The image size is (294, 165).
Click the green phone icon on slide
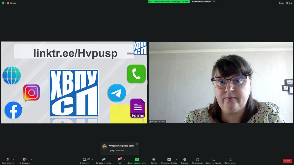136,74
